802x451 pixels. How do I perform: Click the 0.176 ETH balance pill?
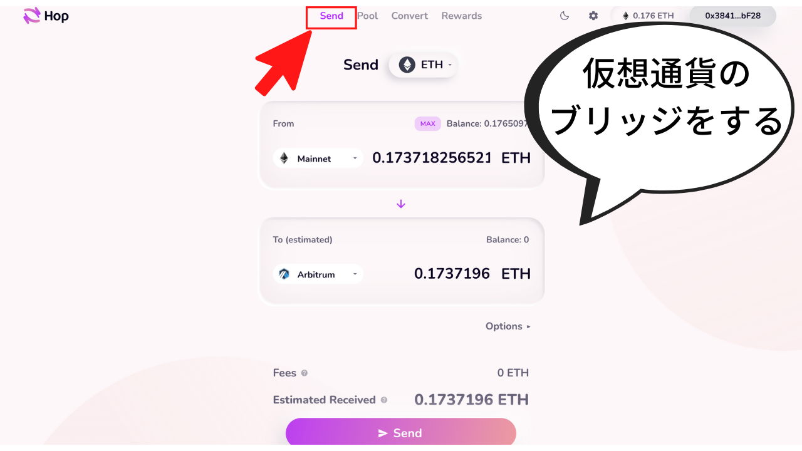647,16
